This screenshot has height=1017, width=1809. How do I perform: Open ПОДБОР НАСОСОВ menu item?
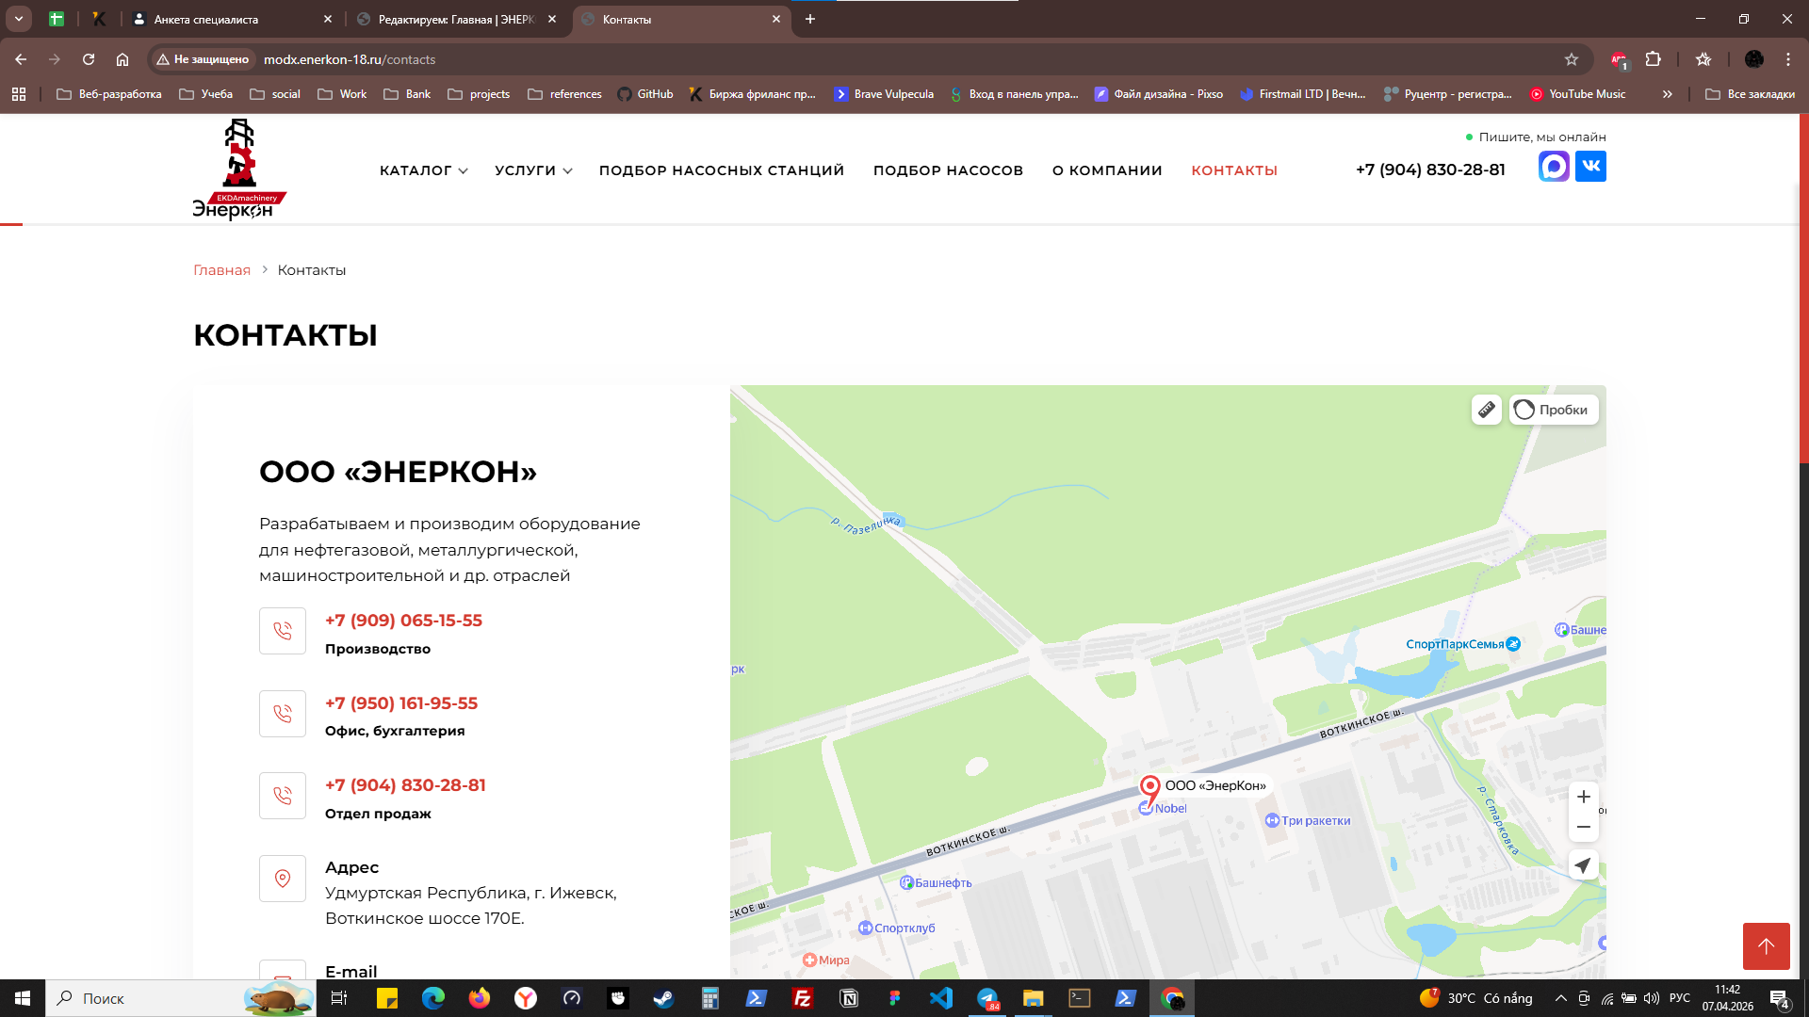point(948,170)
